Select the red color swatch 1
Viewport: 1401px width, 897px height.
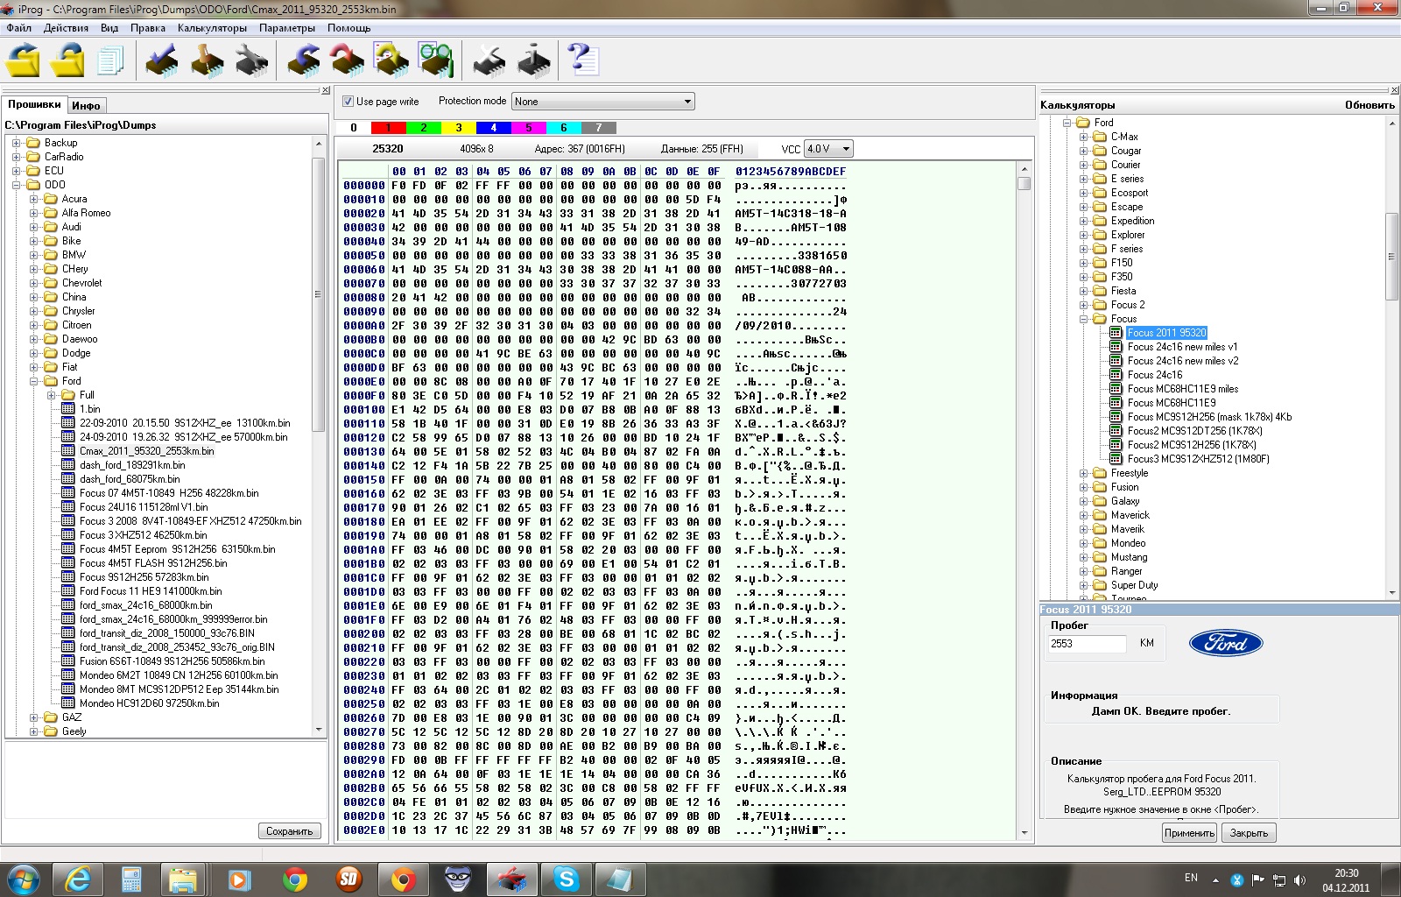[x=389, y=127]
